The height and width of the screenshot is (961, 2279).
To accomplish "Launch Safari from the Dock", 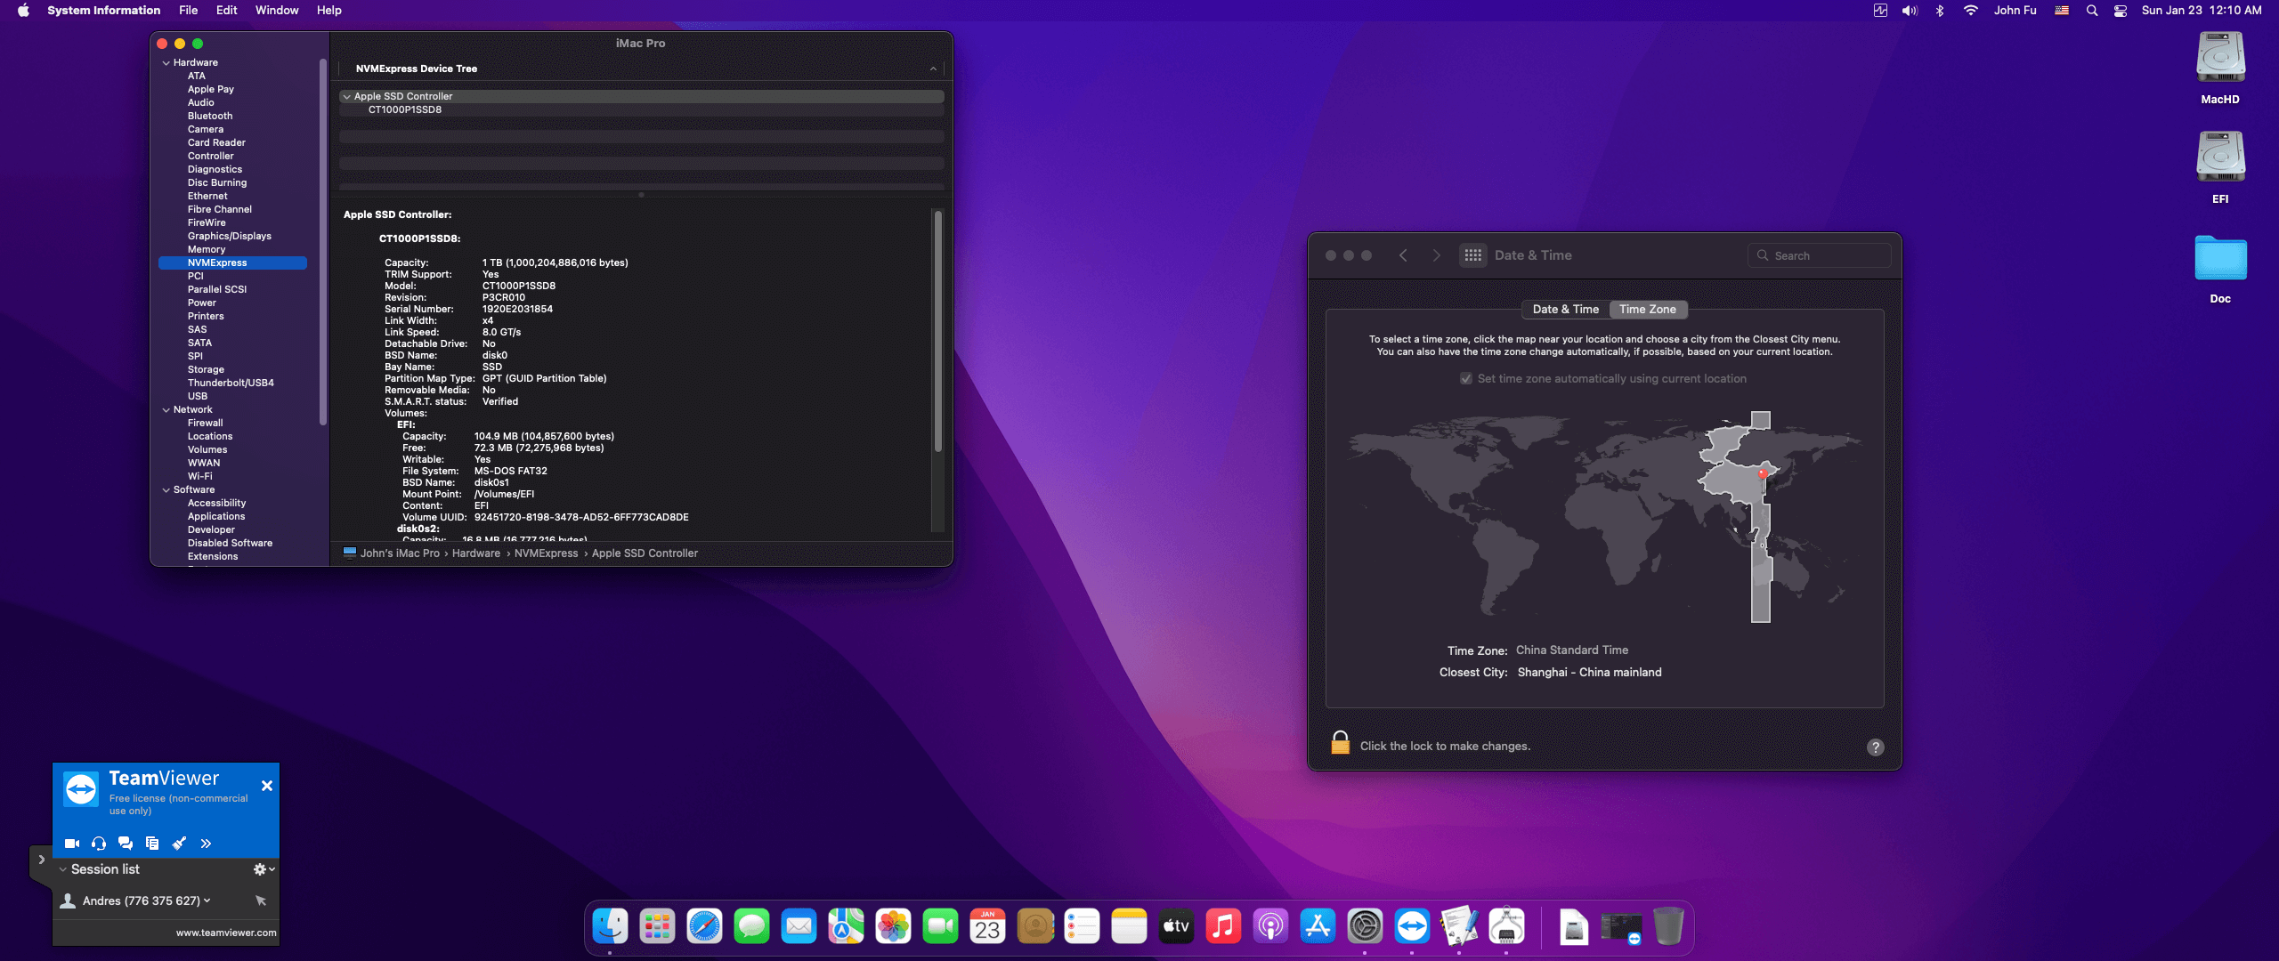I will point(705,926).
